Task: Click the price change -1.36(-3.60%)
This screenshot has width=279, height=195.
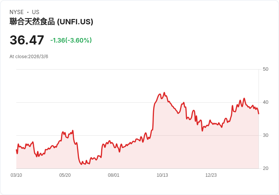Action: pyautogui.click(x=71, y=40)
